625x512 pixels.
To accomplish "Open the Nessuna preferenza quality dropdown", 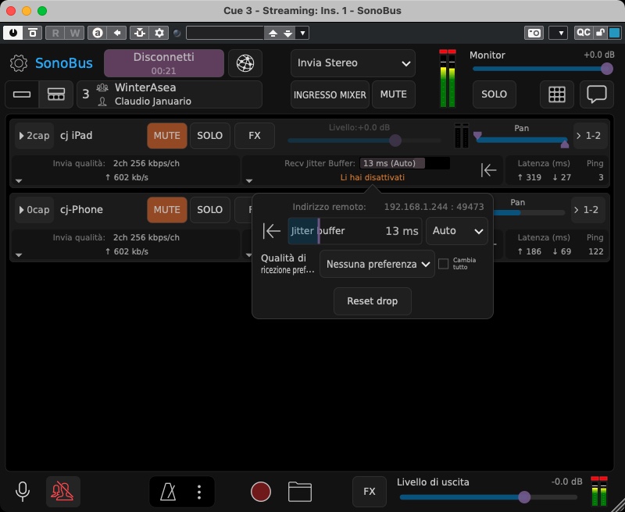I will click(377, 265).
